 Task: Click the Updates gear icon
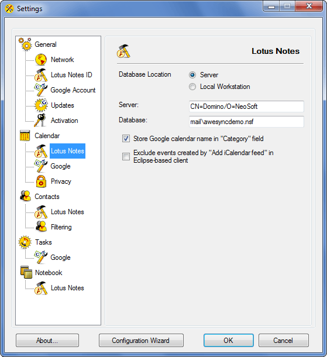click(x=41, y=105)
